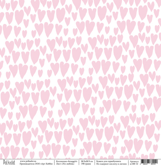Click the 30.5x30.5 см size text
This screenshot has height=168, width=161.
[x=87, y=161]
